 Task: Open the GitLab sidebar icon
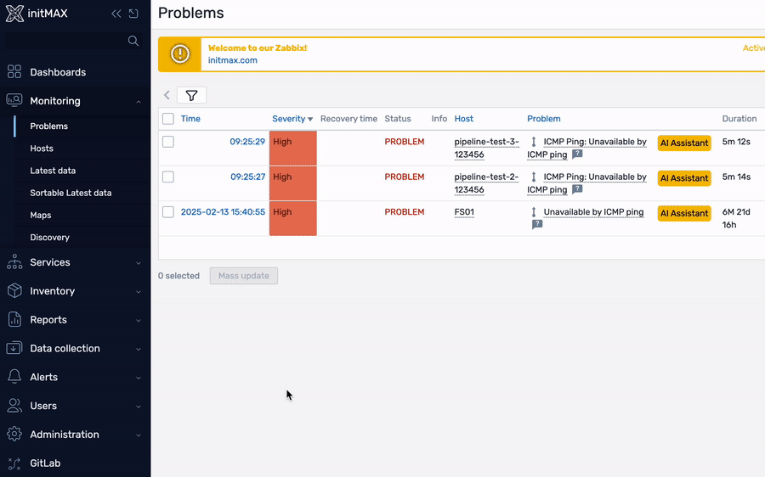14,463
